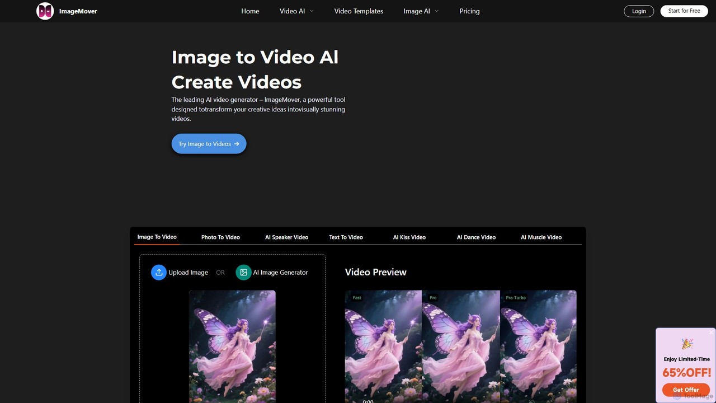Viewport: 716px width, 403px height.
Task: Click the AI Image Generator label
Action: click(280, 273)
